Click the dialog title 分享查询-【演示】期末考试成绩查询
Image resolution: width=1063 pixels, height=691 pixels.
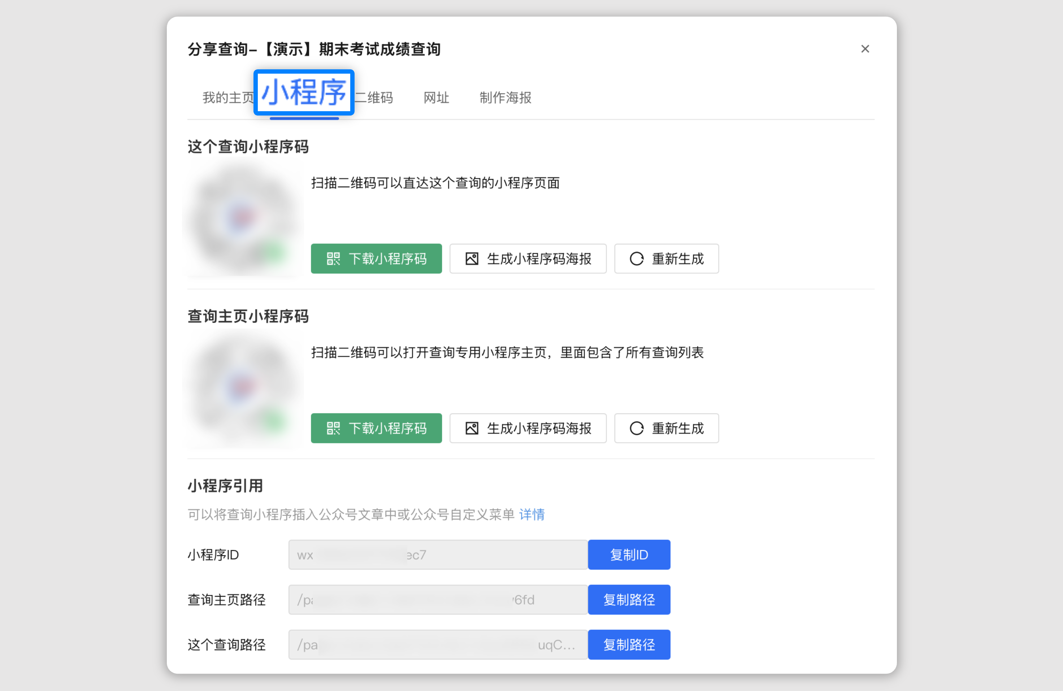tap(314, 49)
